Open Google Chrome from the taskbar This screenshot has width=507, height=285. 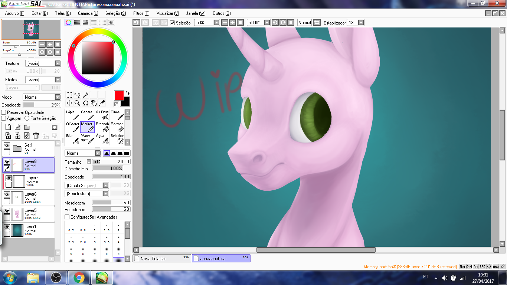[x=78, y=277]
